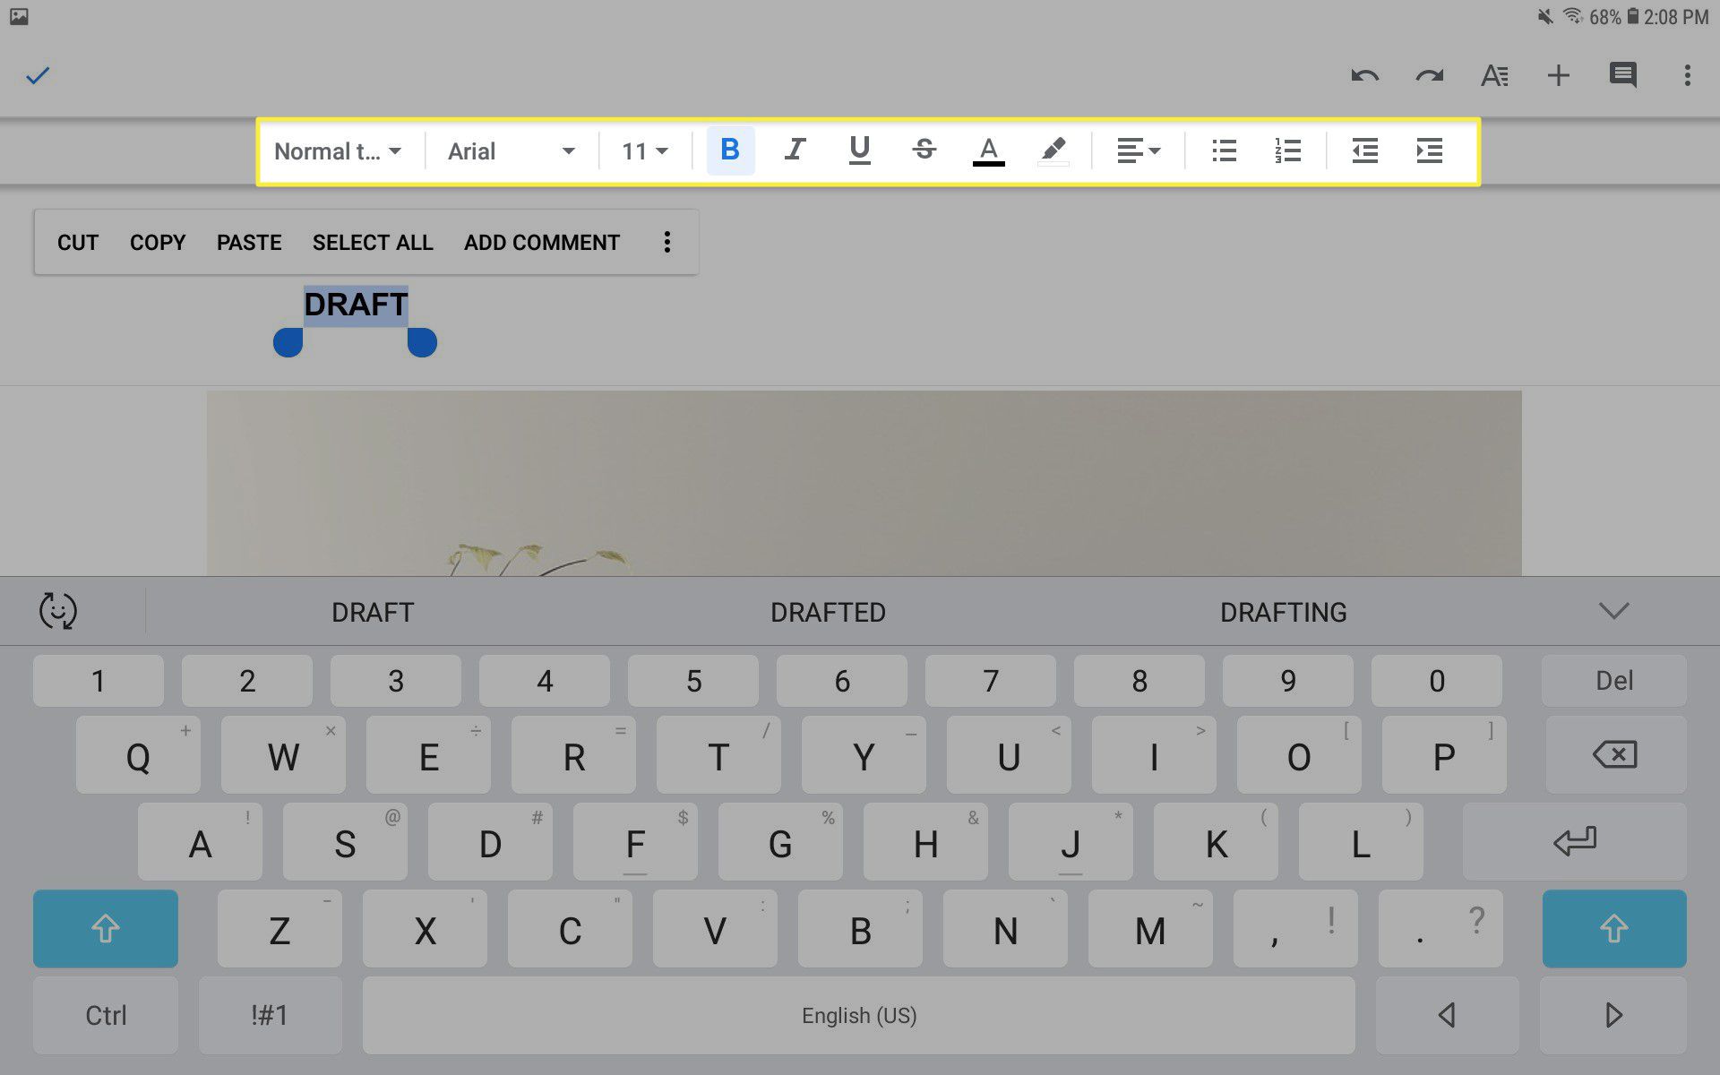The height and width of the screenshot is (1075, 1720).
Task: Select DRAFTING autocomplete suggestion
Action: pos(1282,611)
